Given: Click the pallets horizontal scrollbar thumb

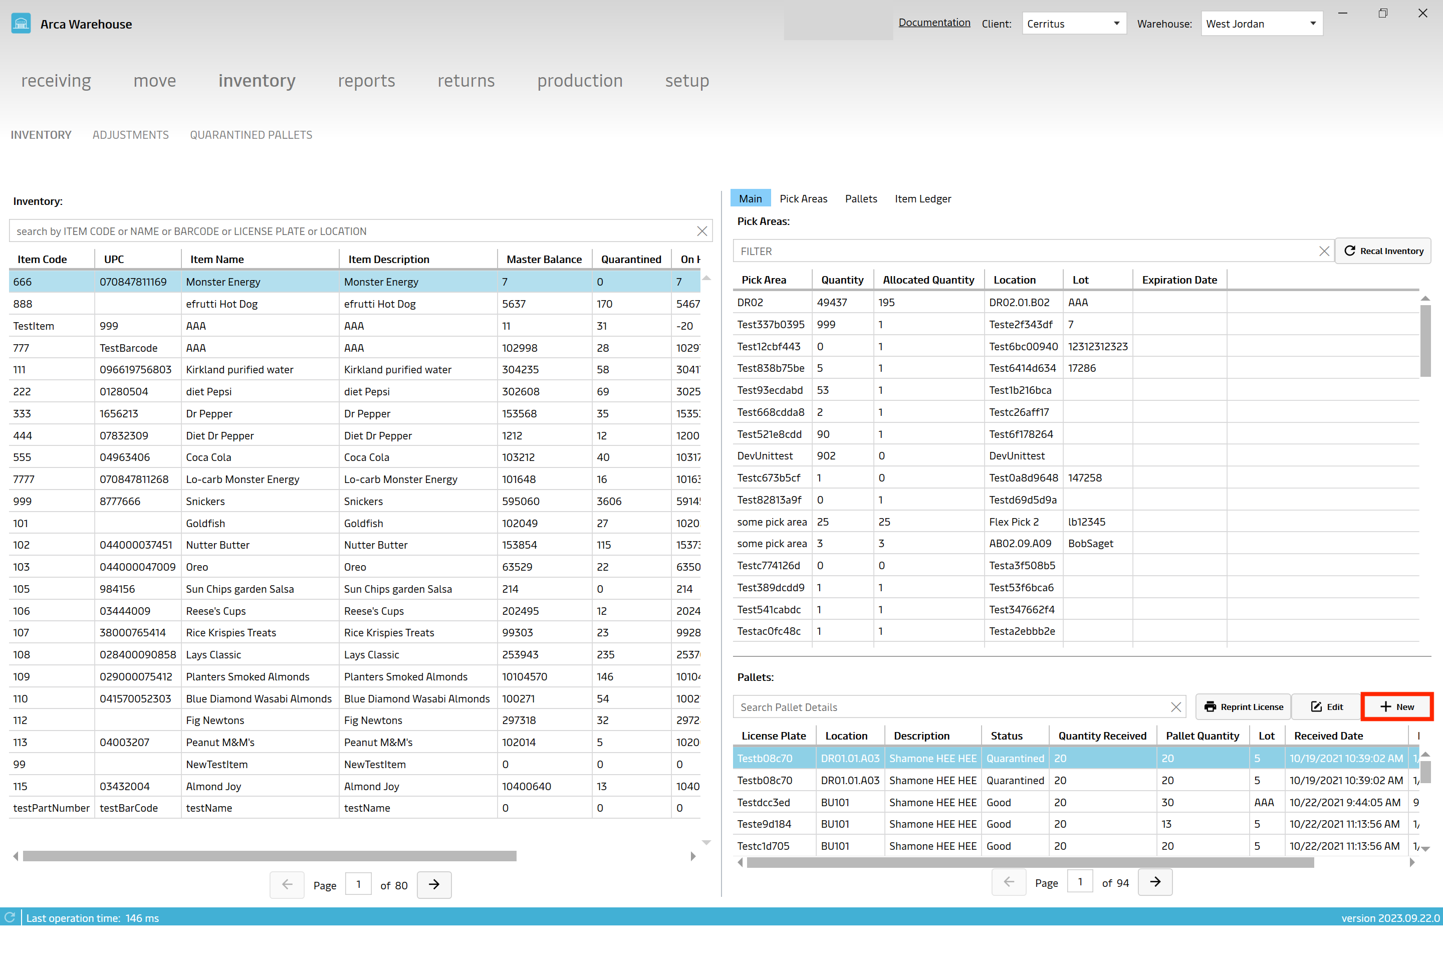Looking at the screenshot, I should pos(1030,863).
